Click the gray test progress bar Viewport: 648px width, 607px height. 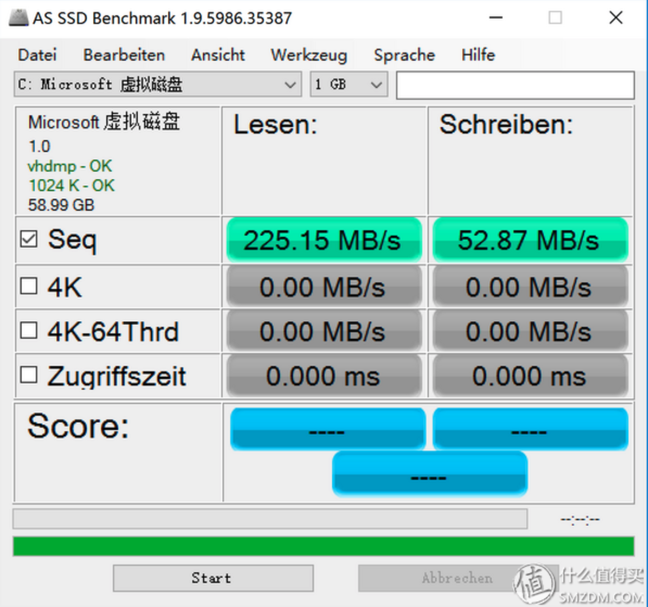coord(270,519)
